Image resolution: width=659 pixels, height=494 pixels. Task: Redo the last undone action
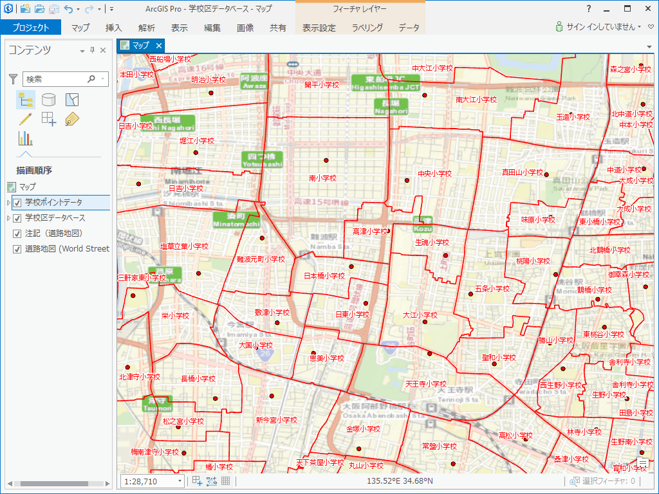pyautogui.click(x=89, y=8)
